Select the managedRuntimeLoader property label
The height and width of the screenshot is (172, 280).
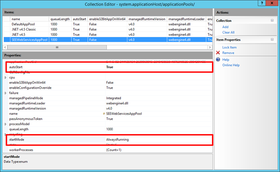[27, 103]
